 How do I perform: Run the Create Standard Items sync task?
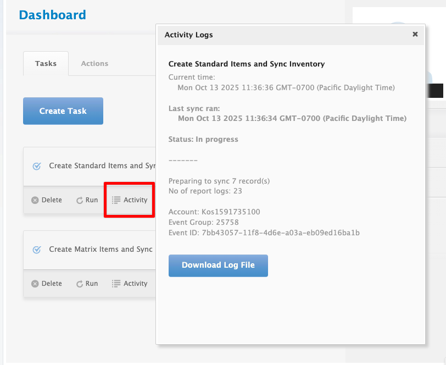click(x=87, y=200)
